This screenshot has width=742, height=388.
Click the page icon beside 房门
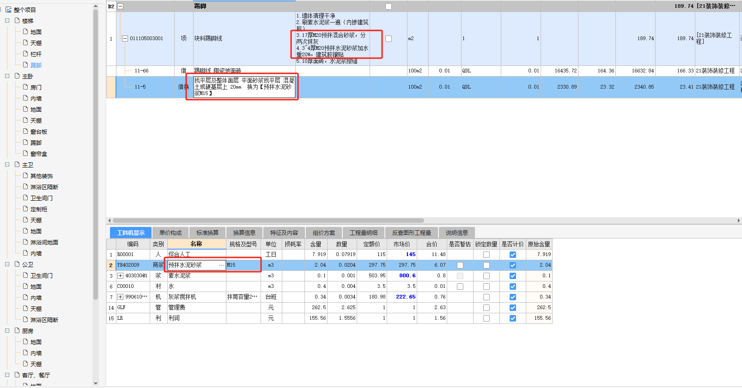pyautogui.click(x=25, y=87)
